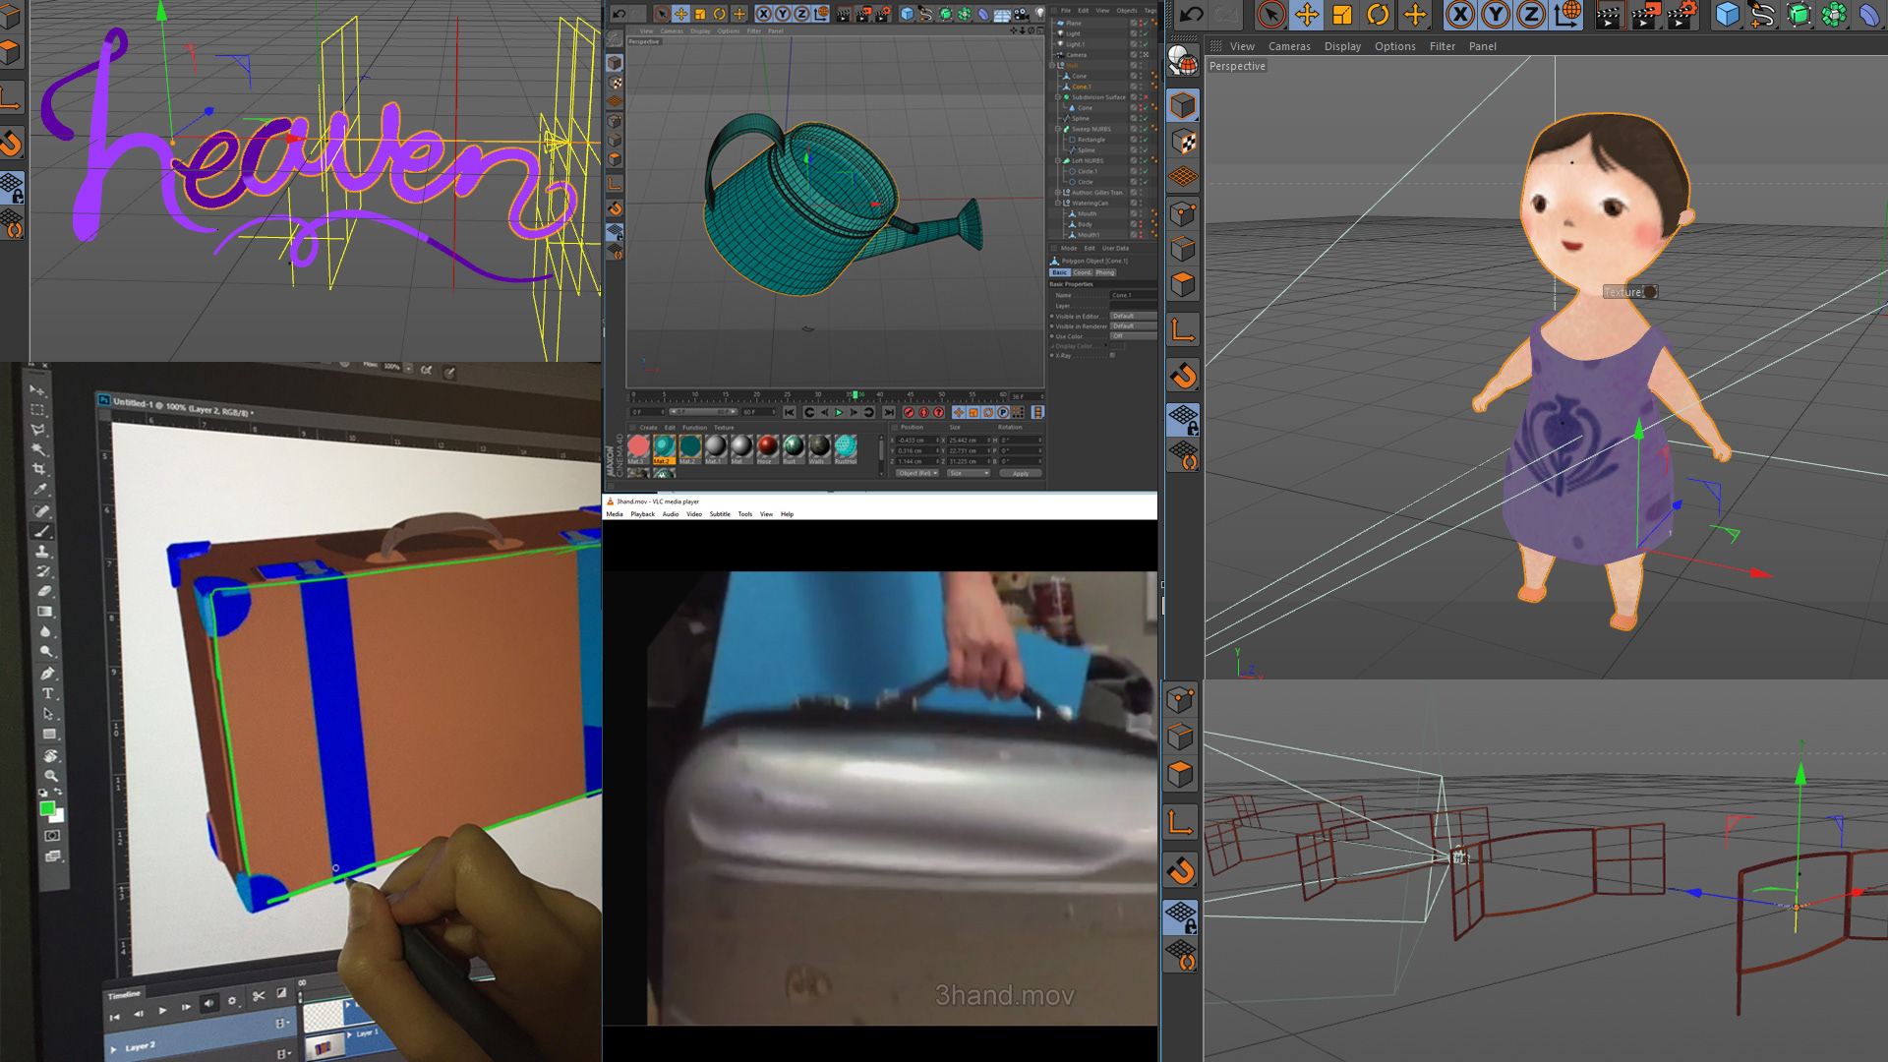Click Apply in the coordinates panel

pyautogui.click(x=1021, y=473)
